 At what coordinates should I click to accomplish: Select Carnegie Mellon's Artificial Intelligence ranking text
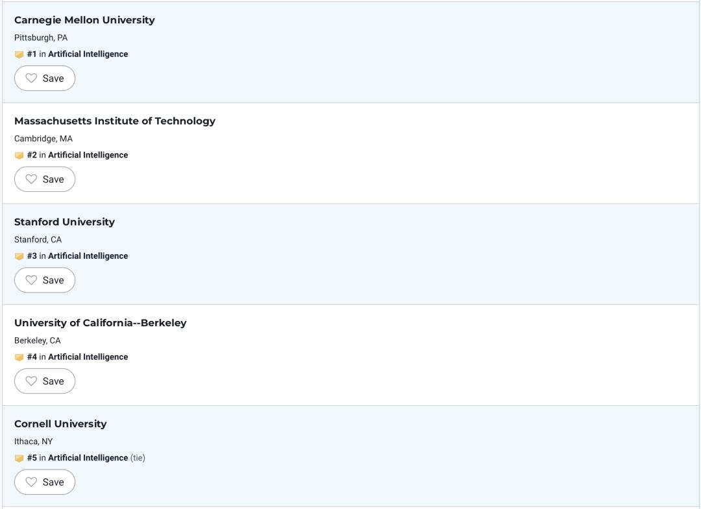tap(88, 54)
